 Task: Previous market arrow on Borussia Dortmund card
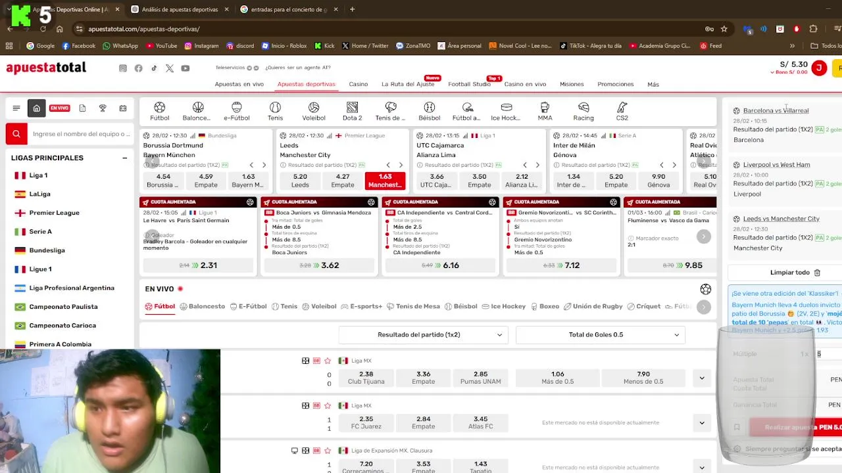(x=251, y=165)
